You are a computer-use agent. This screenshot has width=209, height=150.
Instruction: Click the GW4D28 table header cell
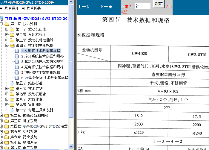pyautogui.click(x=139, y=54)
